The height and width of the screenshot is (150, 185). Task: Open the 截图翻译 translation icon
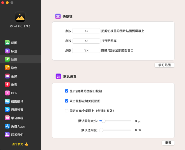(7, 101)
